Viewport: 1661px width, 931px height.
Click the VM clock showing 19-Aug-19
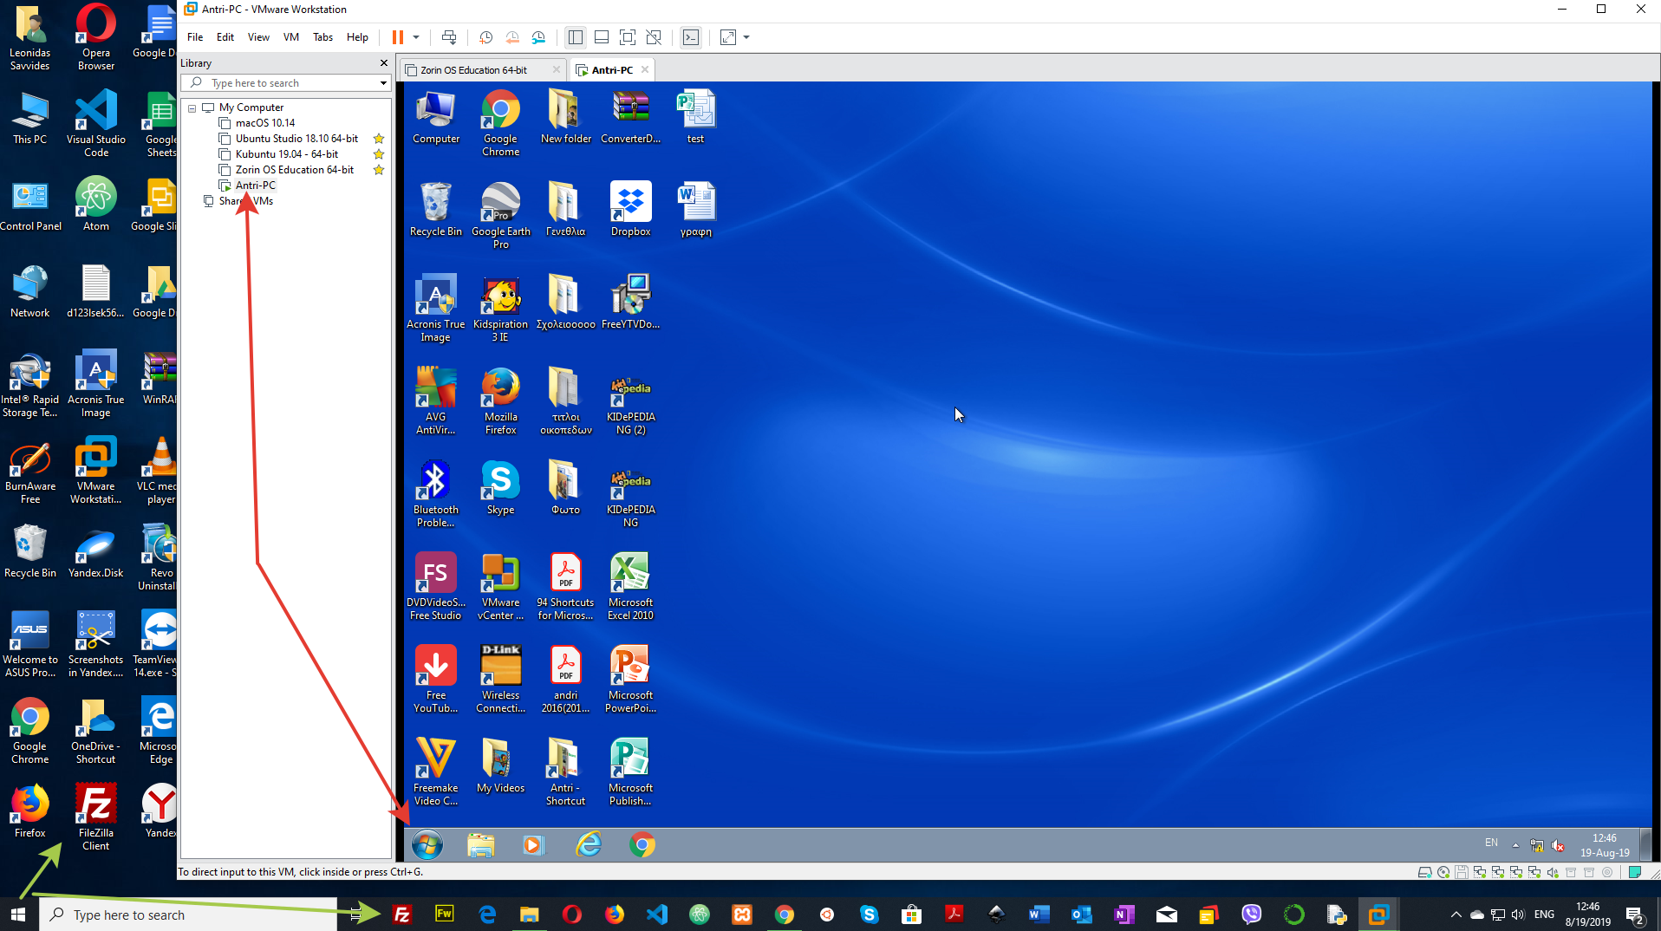pyautogui.click(x=1604, y=845)
